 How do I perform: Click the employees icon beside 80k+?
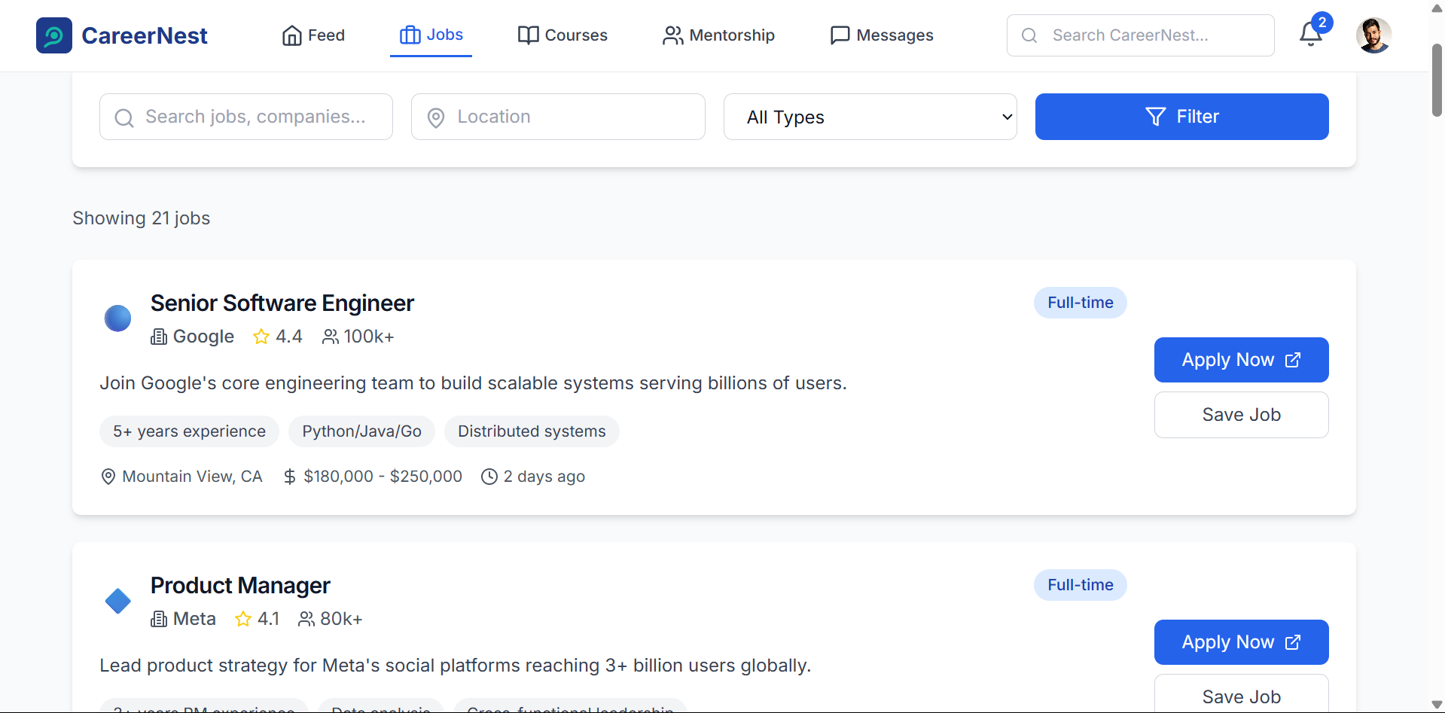pyautogui.click(x=306, y=619)
